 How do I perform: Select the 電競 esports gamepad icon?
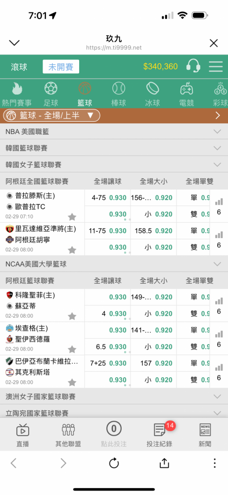186,89
